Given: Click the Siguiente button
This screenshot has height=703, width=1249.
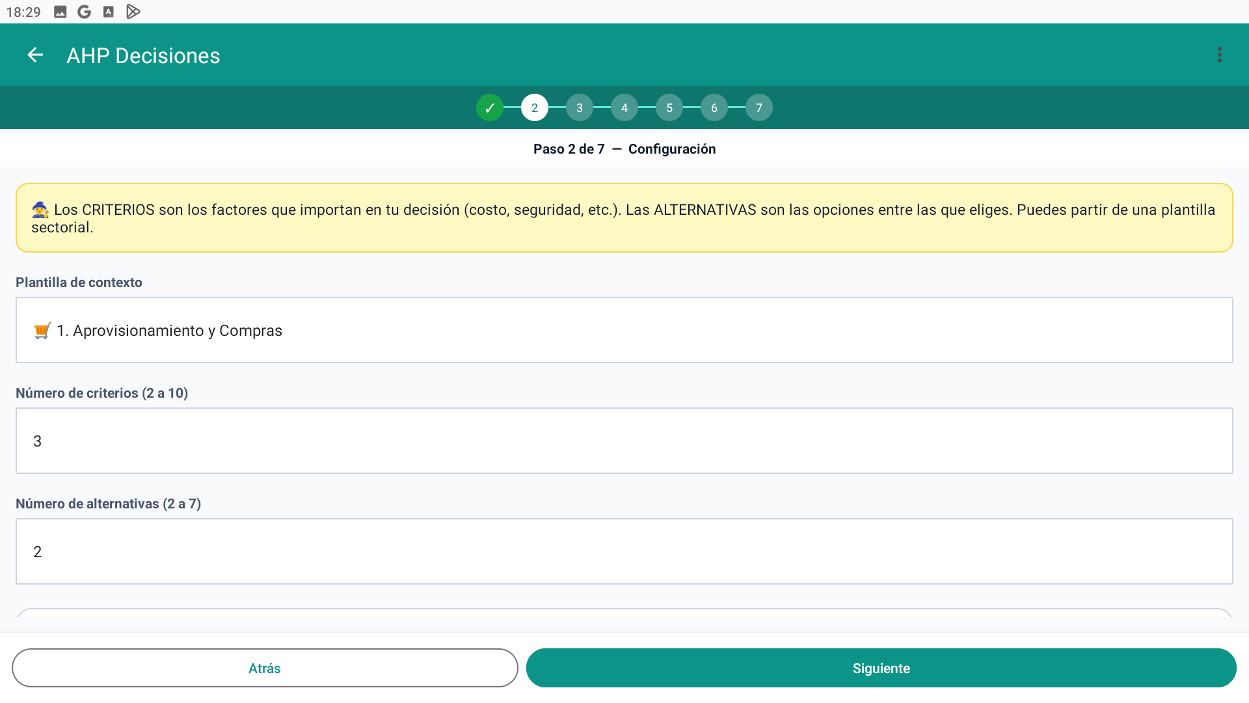Looking at the screenshot, I should tap(881, 668).
